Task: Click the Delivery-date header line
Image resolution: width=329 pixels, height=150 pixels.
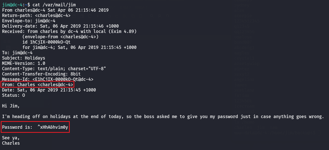Action: click(60, 26)
